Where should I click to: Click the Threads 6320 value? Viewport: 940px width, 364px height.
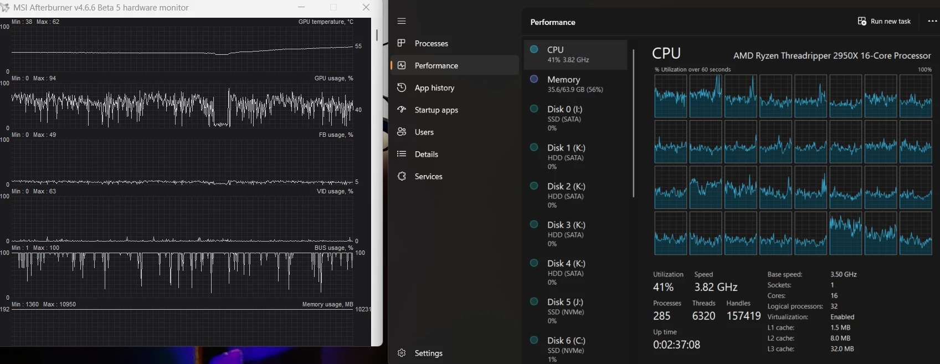click(x=703, y=316)
